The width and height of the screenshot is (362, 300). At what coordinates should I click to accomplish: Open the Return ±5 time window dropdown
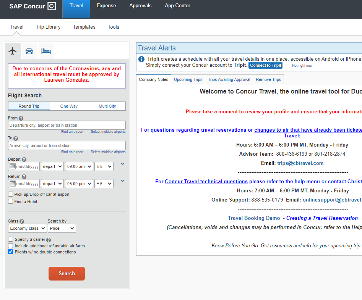point(104,184)
